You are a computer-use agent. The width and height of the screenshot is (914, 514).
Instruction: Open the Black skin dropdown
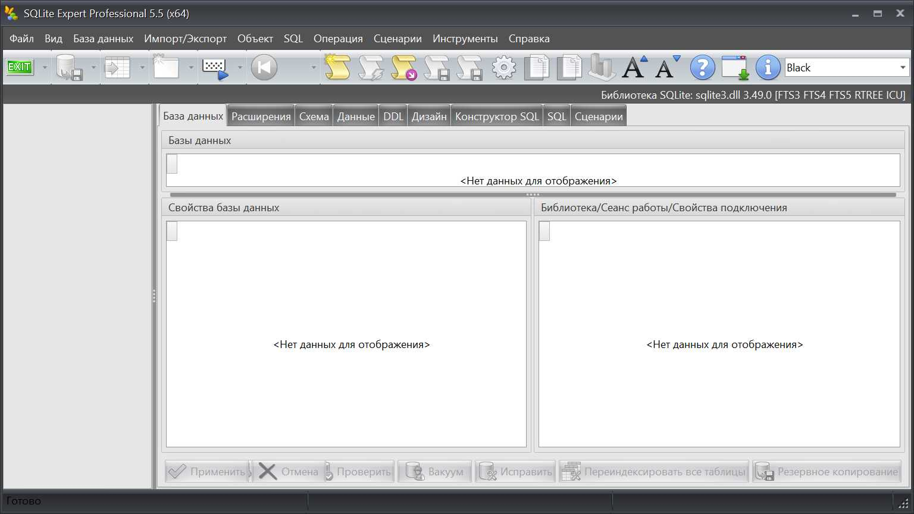click(x=847, y=67)
